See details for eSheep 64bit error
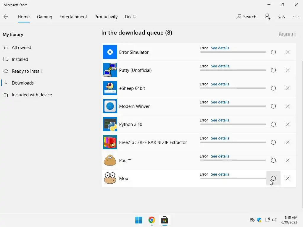This screenshot has width=303, height=227. point(220,84)
